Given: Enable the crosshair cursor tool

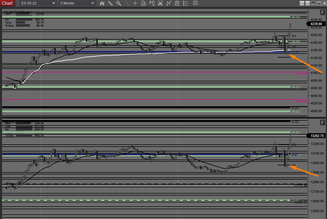Looking at the screenshot, I should click(135, 3).
